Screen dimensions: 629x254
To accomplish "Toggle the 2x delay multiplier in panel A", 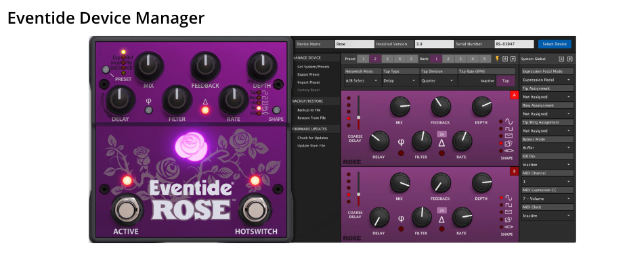I will coord(441,134).
